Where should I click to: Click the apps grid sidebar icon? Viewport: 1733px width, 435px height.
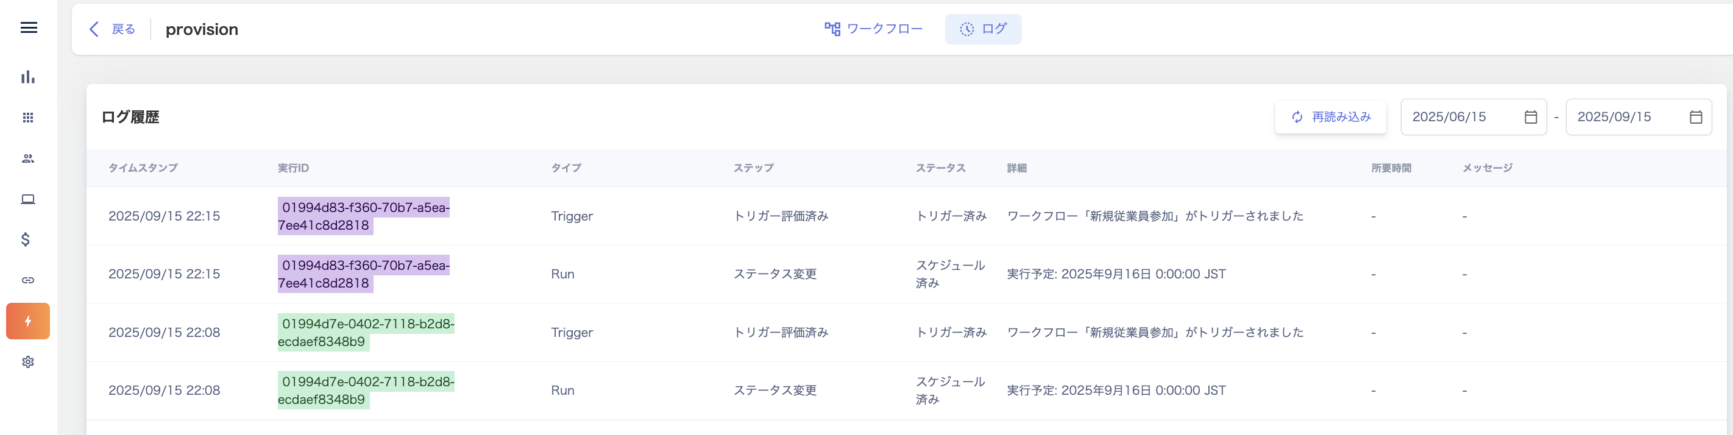(x=27, y=118)
